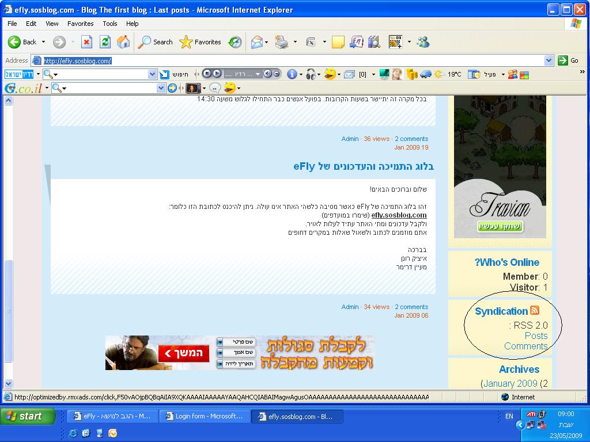Click the headphones icon in the radio toolbar
The image size is (590, 442).
311,74
